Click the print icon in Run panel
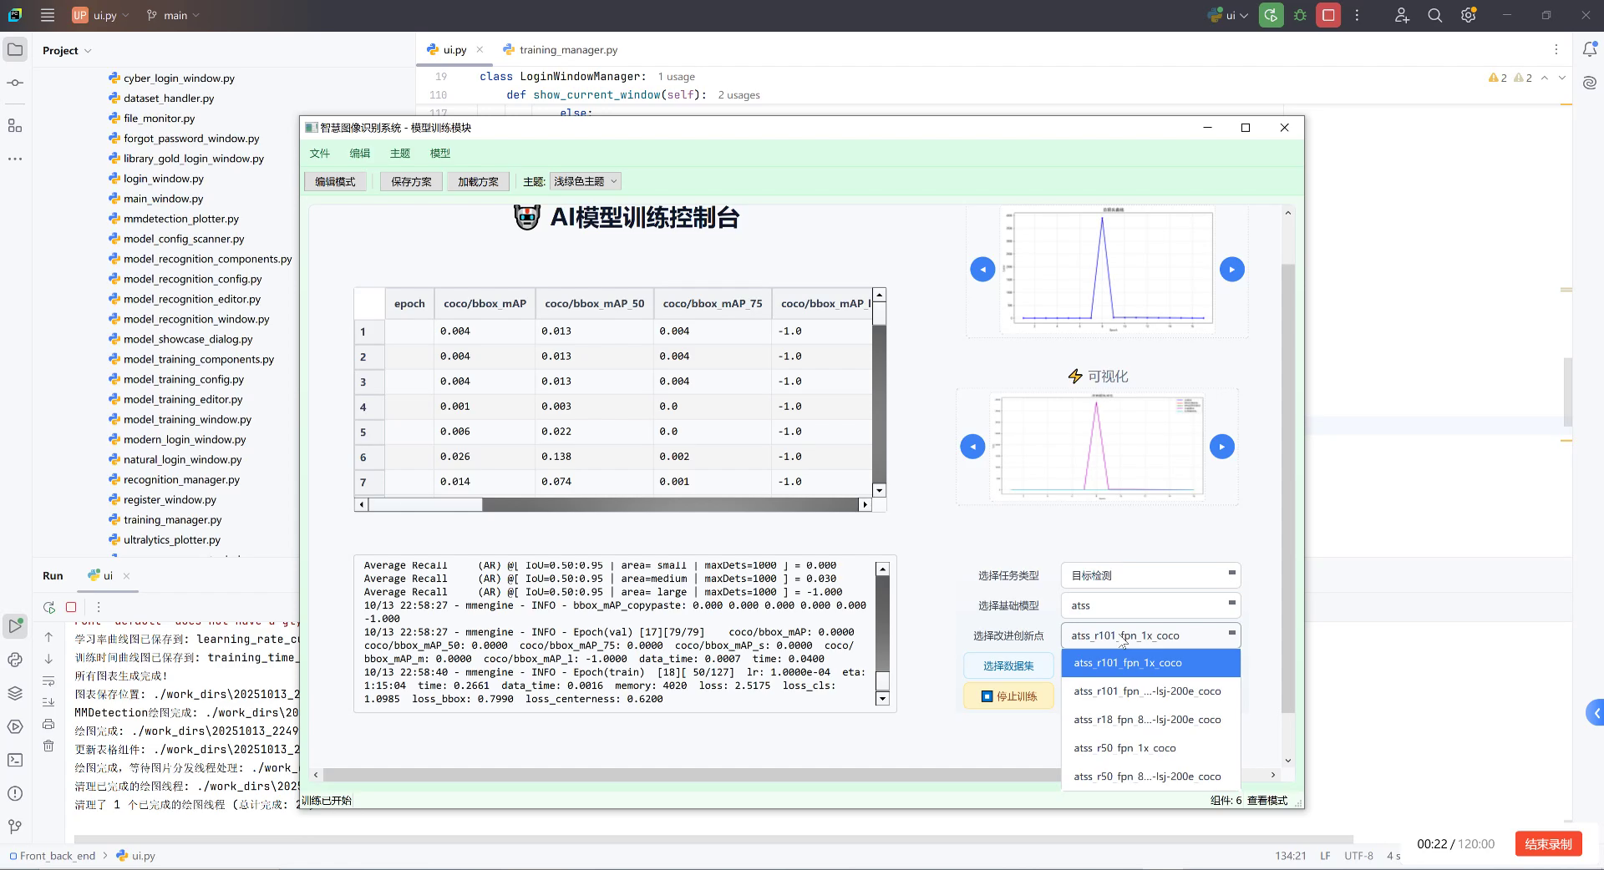This screenshot has width=1604, height=870. (x=48, y=724)
